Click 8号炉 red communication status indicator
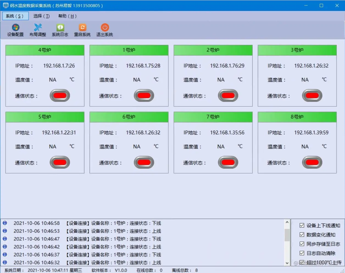The image size is (345, 273). click(x=312, y=162)
